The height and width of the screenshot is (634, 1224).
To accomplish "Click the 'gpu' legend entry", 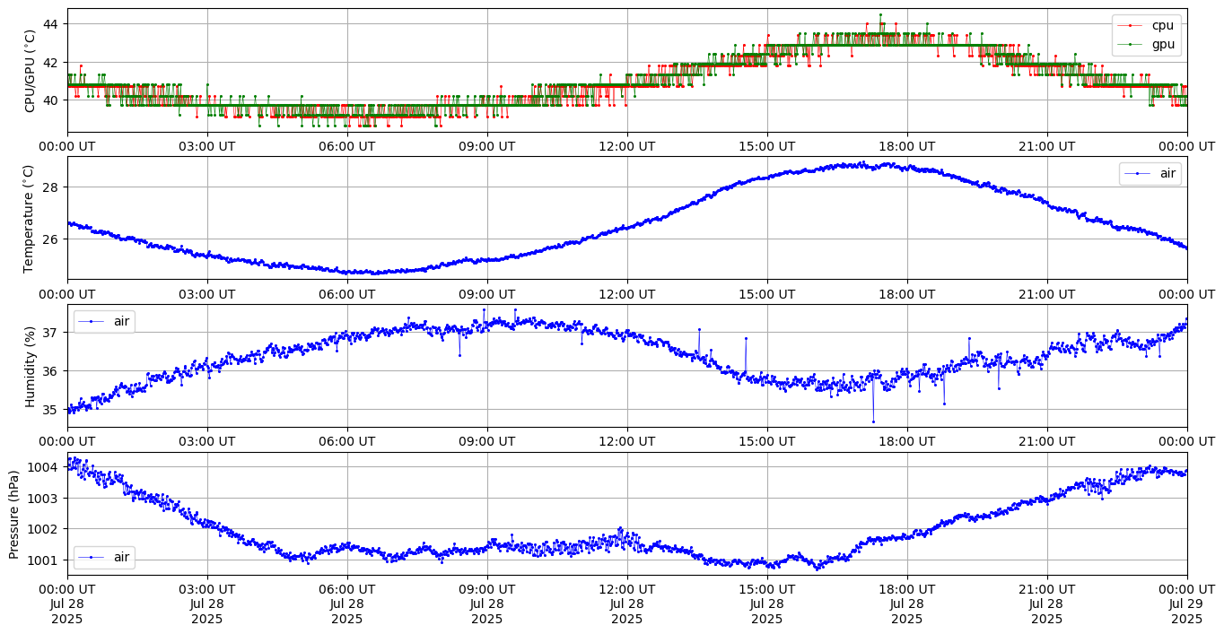I will point(1145,44).
